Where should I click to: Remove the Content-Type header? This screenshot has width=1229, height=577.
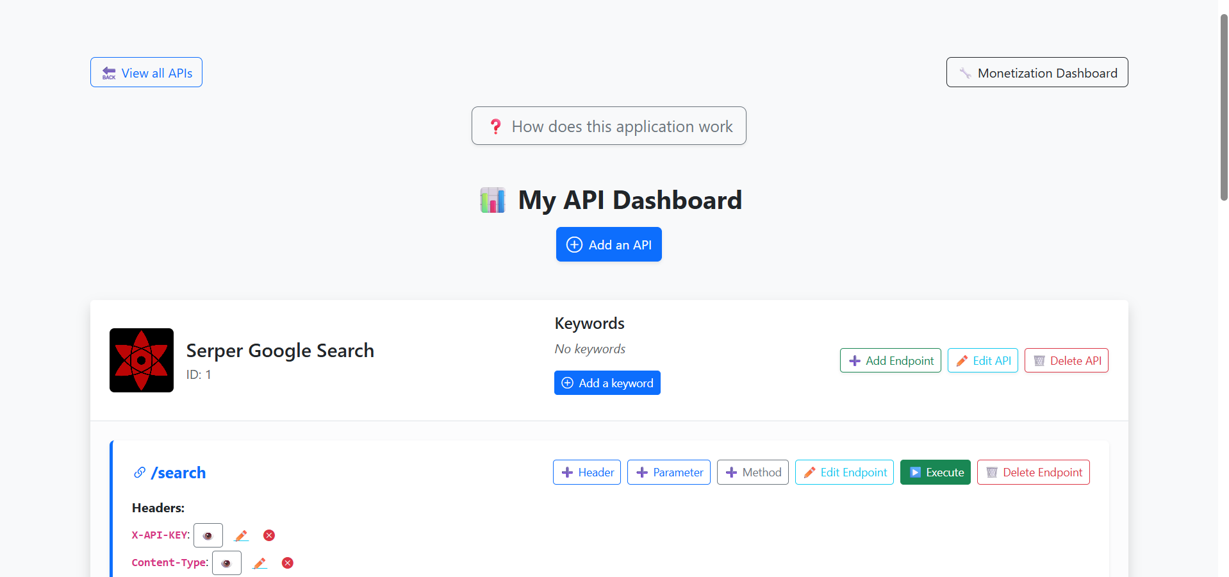pos(288,563)
